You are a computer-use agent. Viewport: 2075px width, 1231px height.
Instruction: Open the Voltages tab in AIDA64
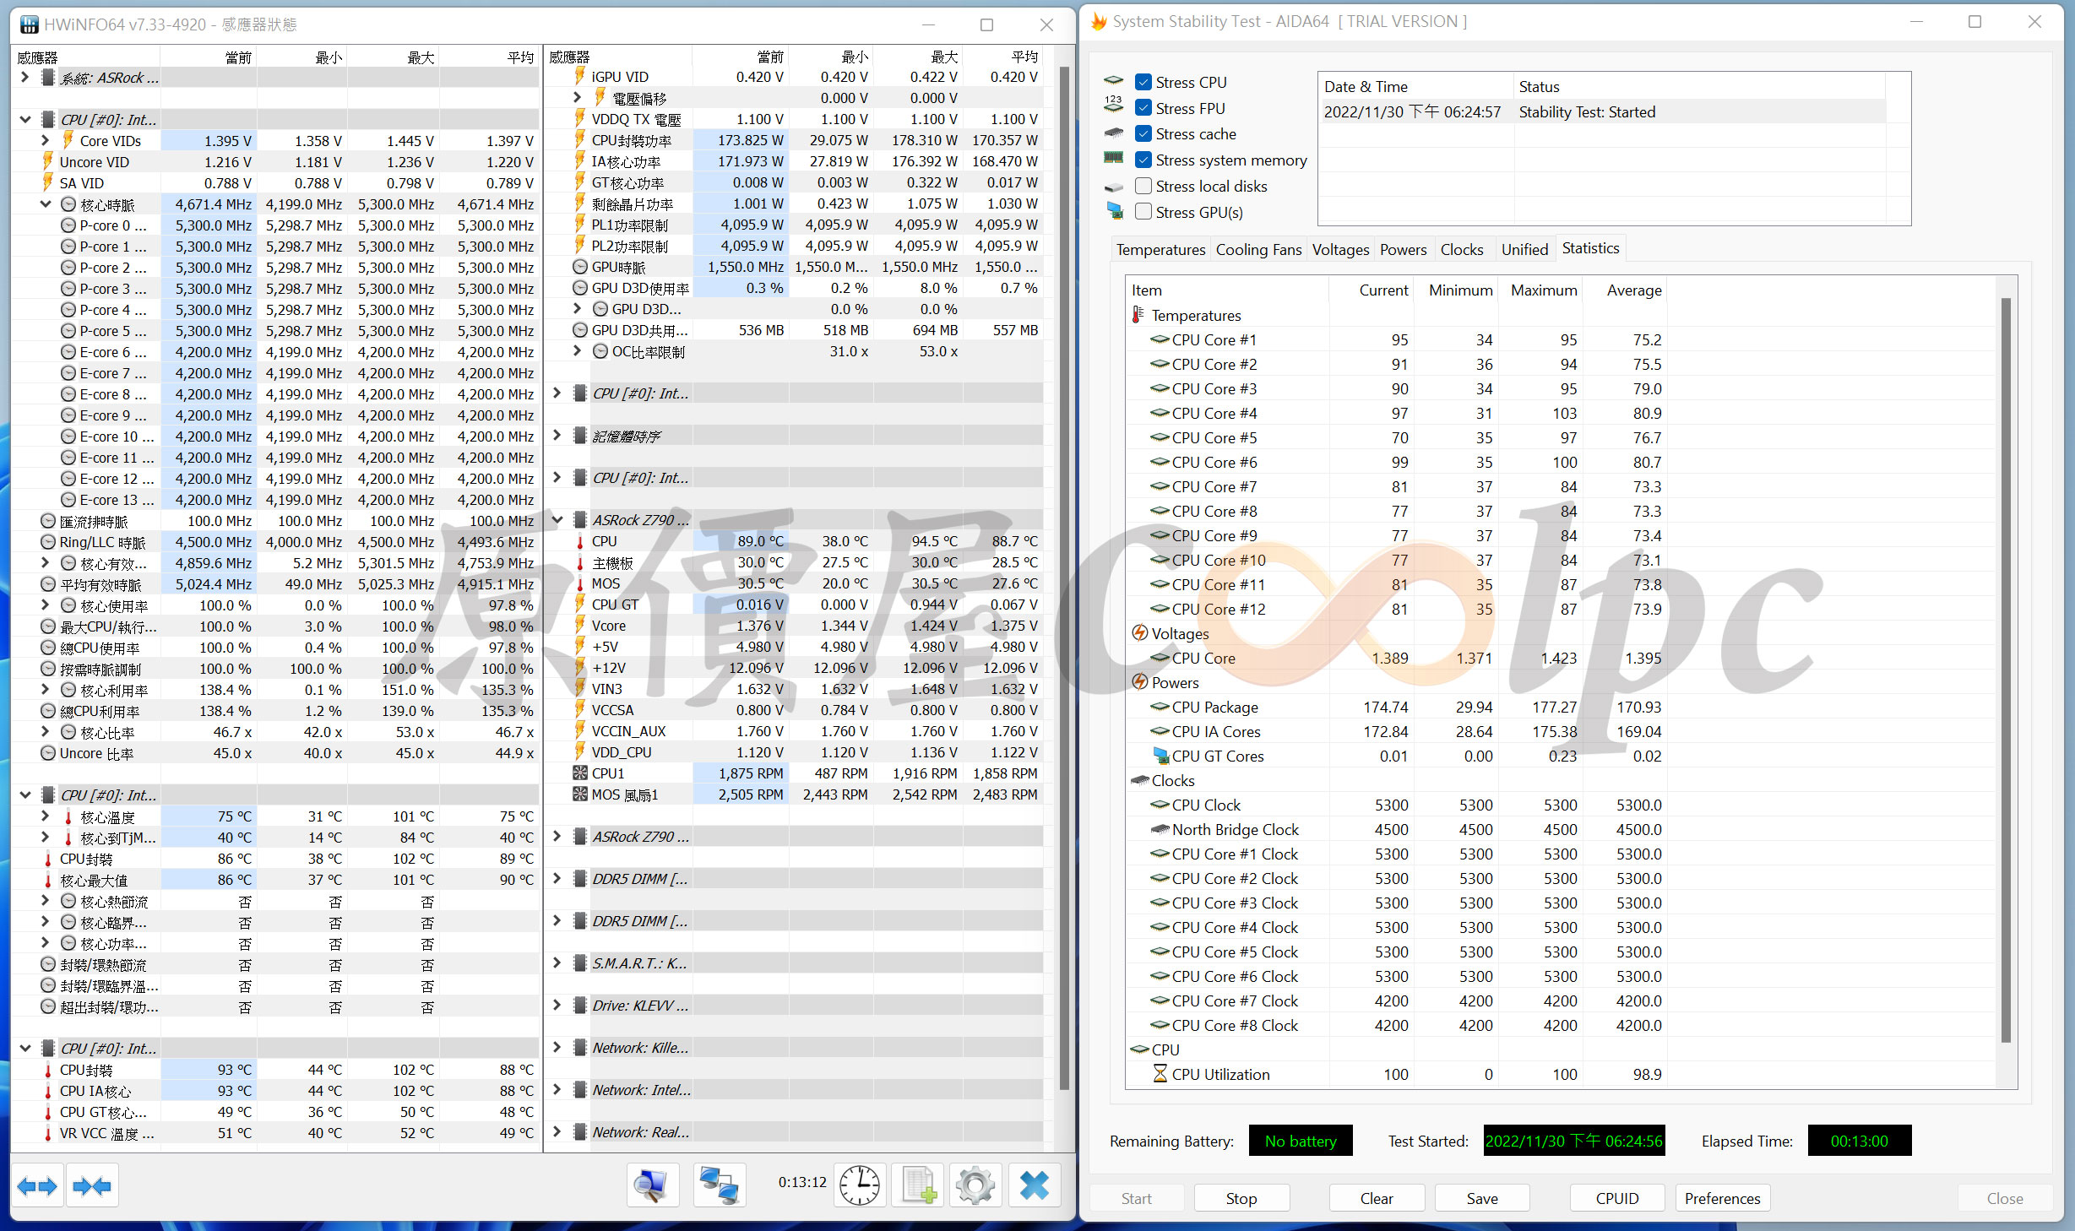(x=1340, y=249)
